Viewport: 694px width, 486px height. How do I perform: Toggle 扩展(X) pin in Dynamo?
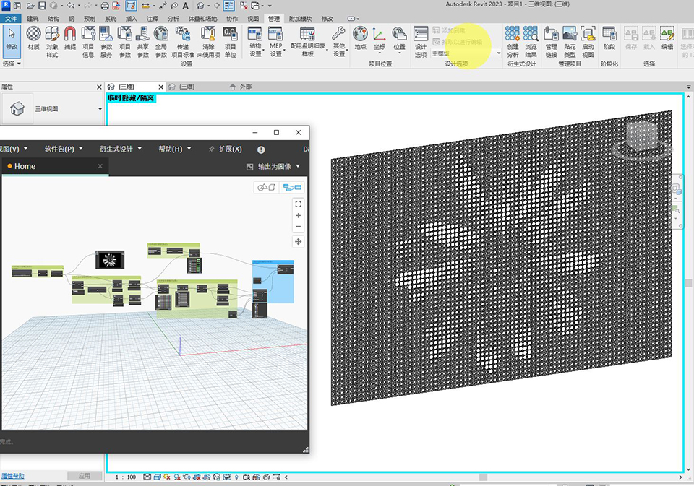211,149
